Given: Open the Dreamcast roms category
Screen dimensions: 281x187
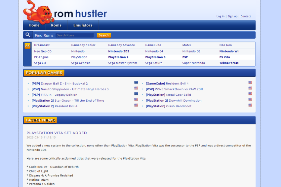Looking at the screenshot, I should (x=42, y=45).
